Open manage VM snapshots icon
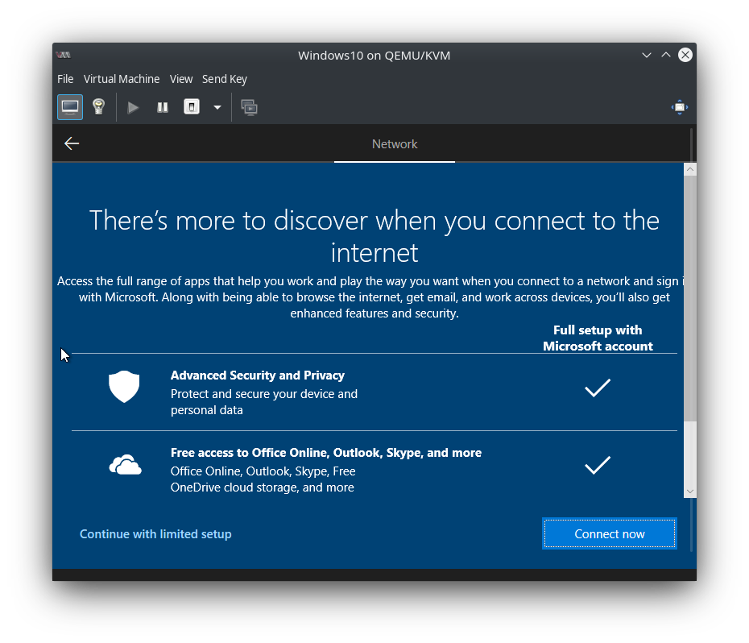 point(249,107)
